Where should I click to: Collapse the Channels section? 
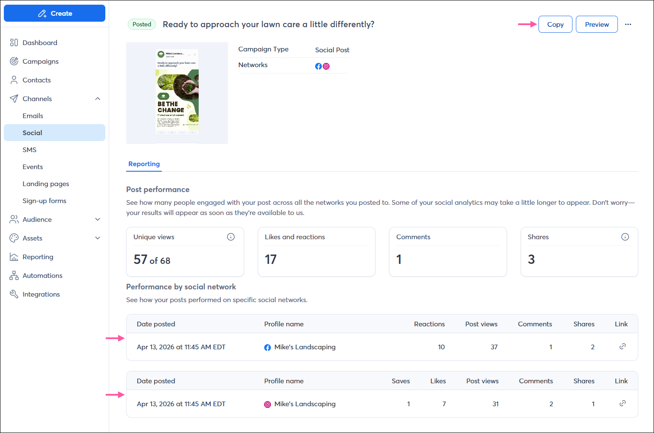click(x=98, y=99)
